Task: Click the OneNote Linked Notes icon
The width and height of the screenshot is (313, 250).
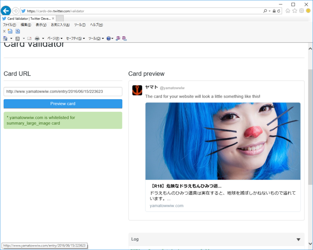Action: point(124,38)
